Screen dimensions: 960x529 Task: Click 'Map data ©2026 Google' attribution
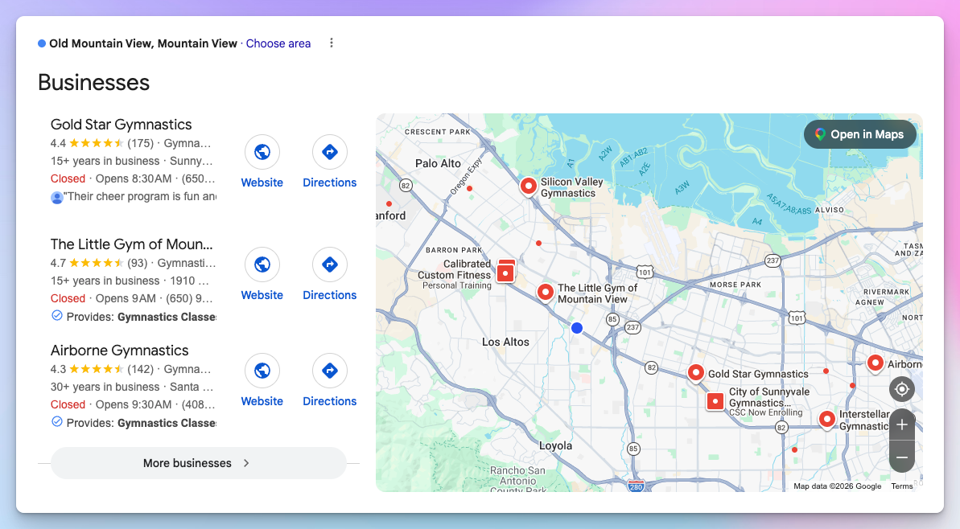click(x=838, y=486)
